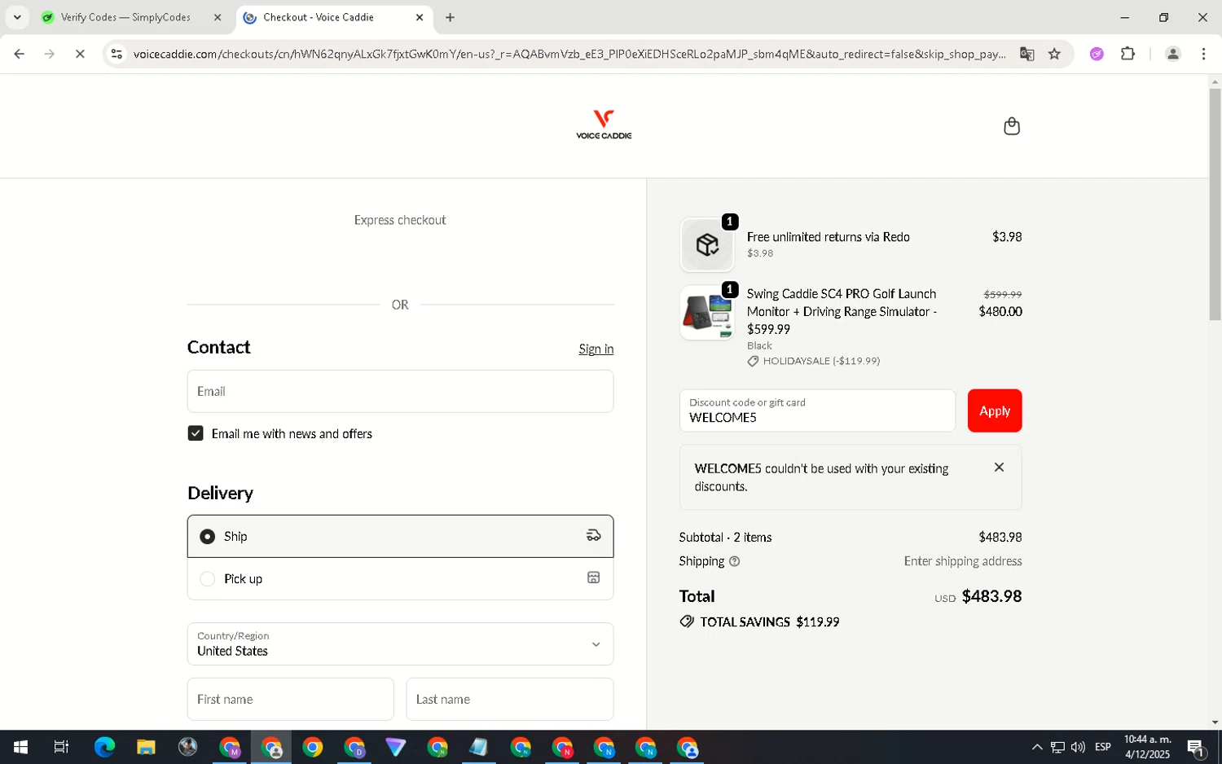The width and height of the screenshot is (1222, 764).
Task: Launch Microsoft Edge from taskbar
Action: [x=104, y=747]
